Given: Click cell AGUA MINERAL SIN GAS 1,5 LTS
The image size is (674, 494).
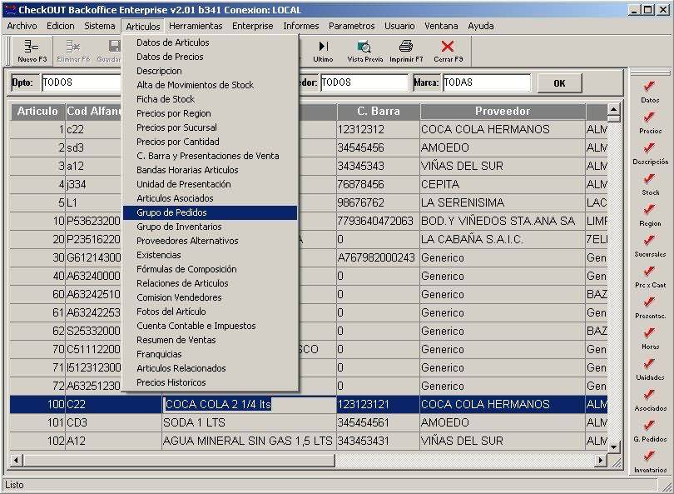Looking at the screenshot, I should click(x=249, y=441).
